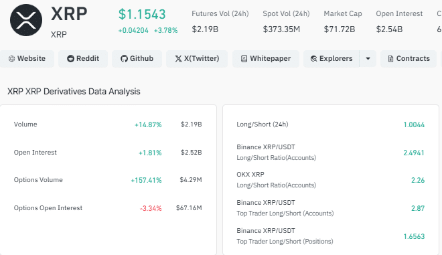Select the $67.16M options open interest value
The image size is (442, 255).
[x=189, y=208]
